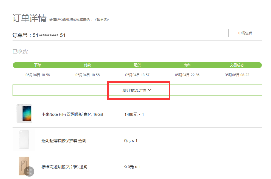Click the 1499元 × 1 price text

(134, 114)
